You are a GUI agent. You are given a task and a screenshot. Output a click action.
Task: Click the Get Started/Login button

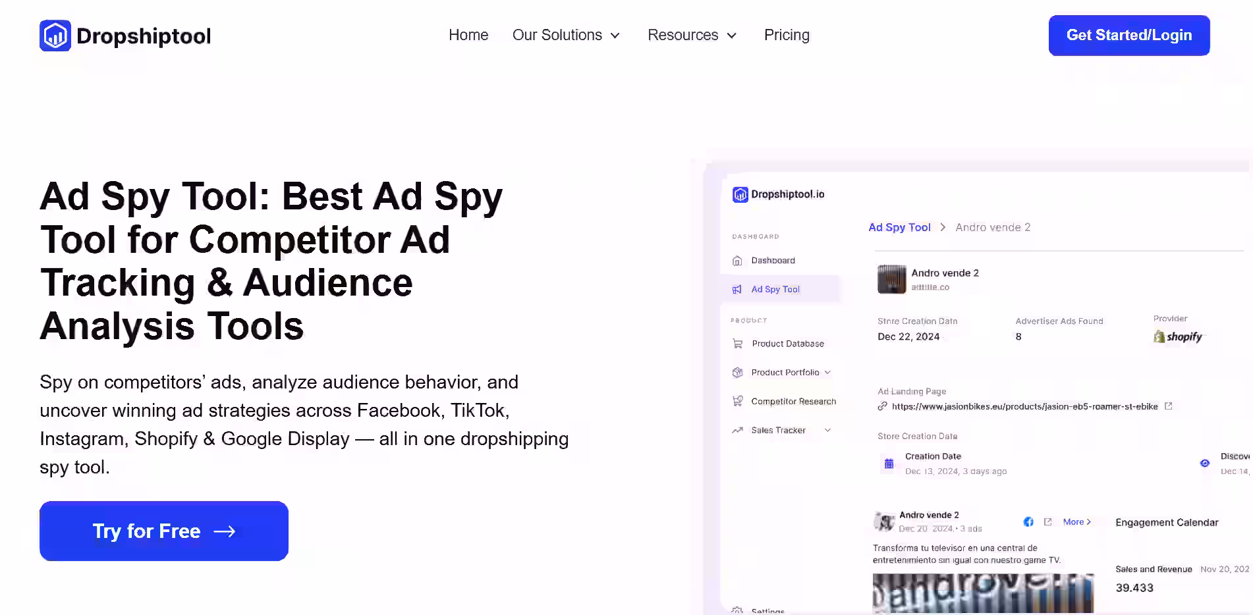coord(1129,36)
